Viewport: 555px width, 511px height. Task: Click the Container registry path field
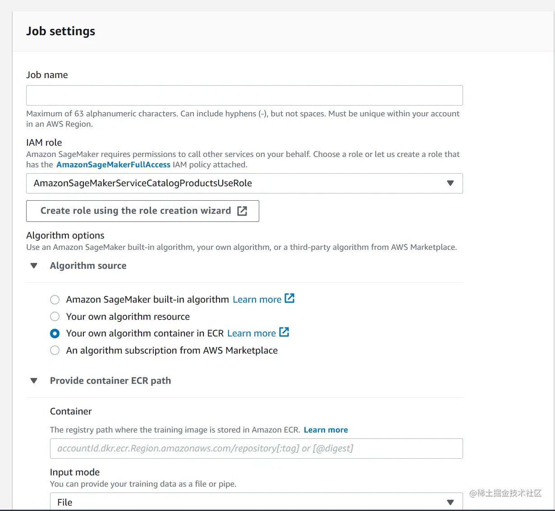(x=256, y=448)
